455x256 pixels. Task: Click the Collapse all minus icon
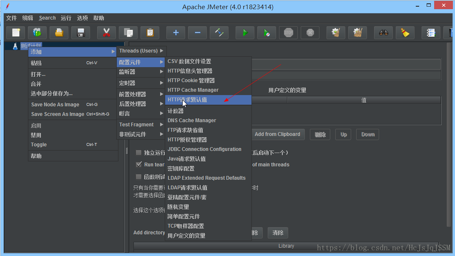(x=197, y=33)
